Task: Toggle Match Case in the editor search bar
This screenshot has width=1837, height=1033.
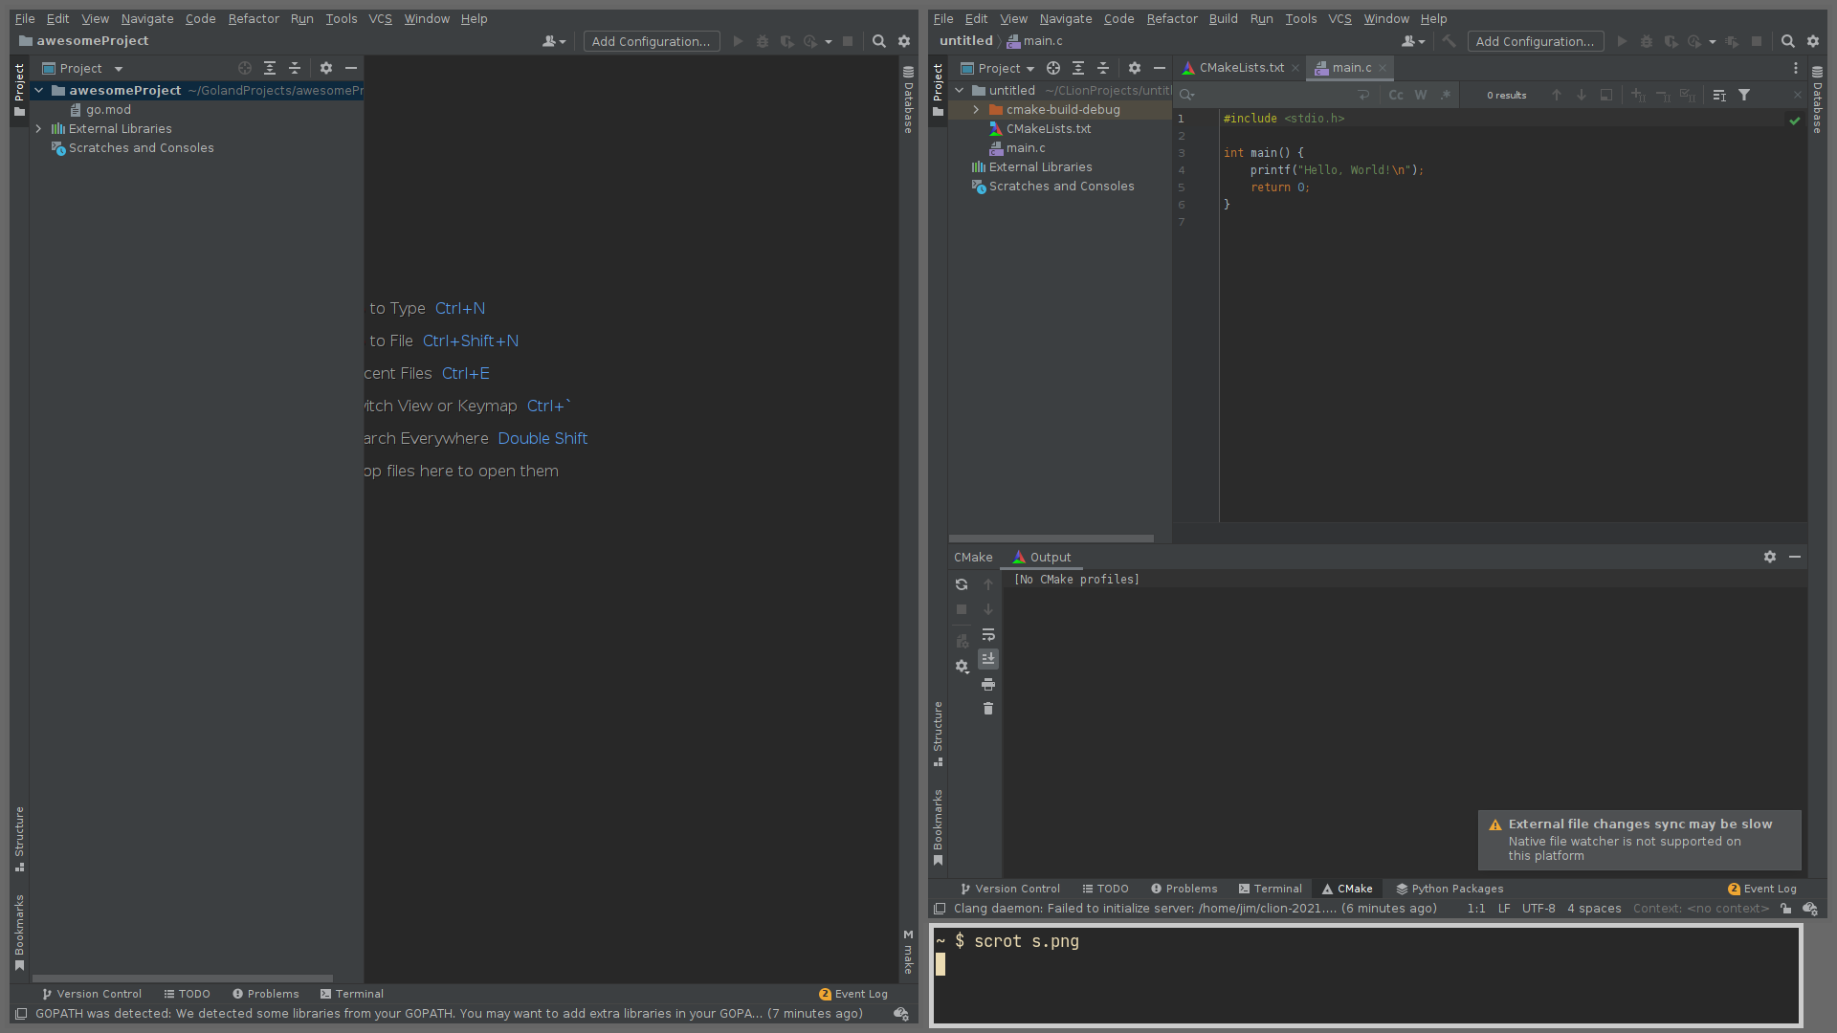Action: [x=1396, y=95]
